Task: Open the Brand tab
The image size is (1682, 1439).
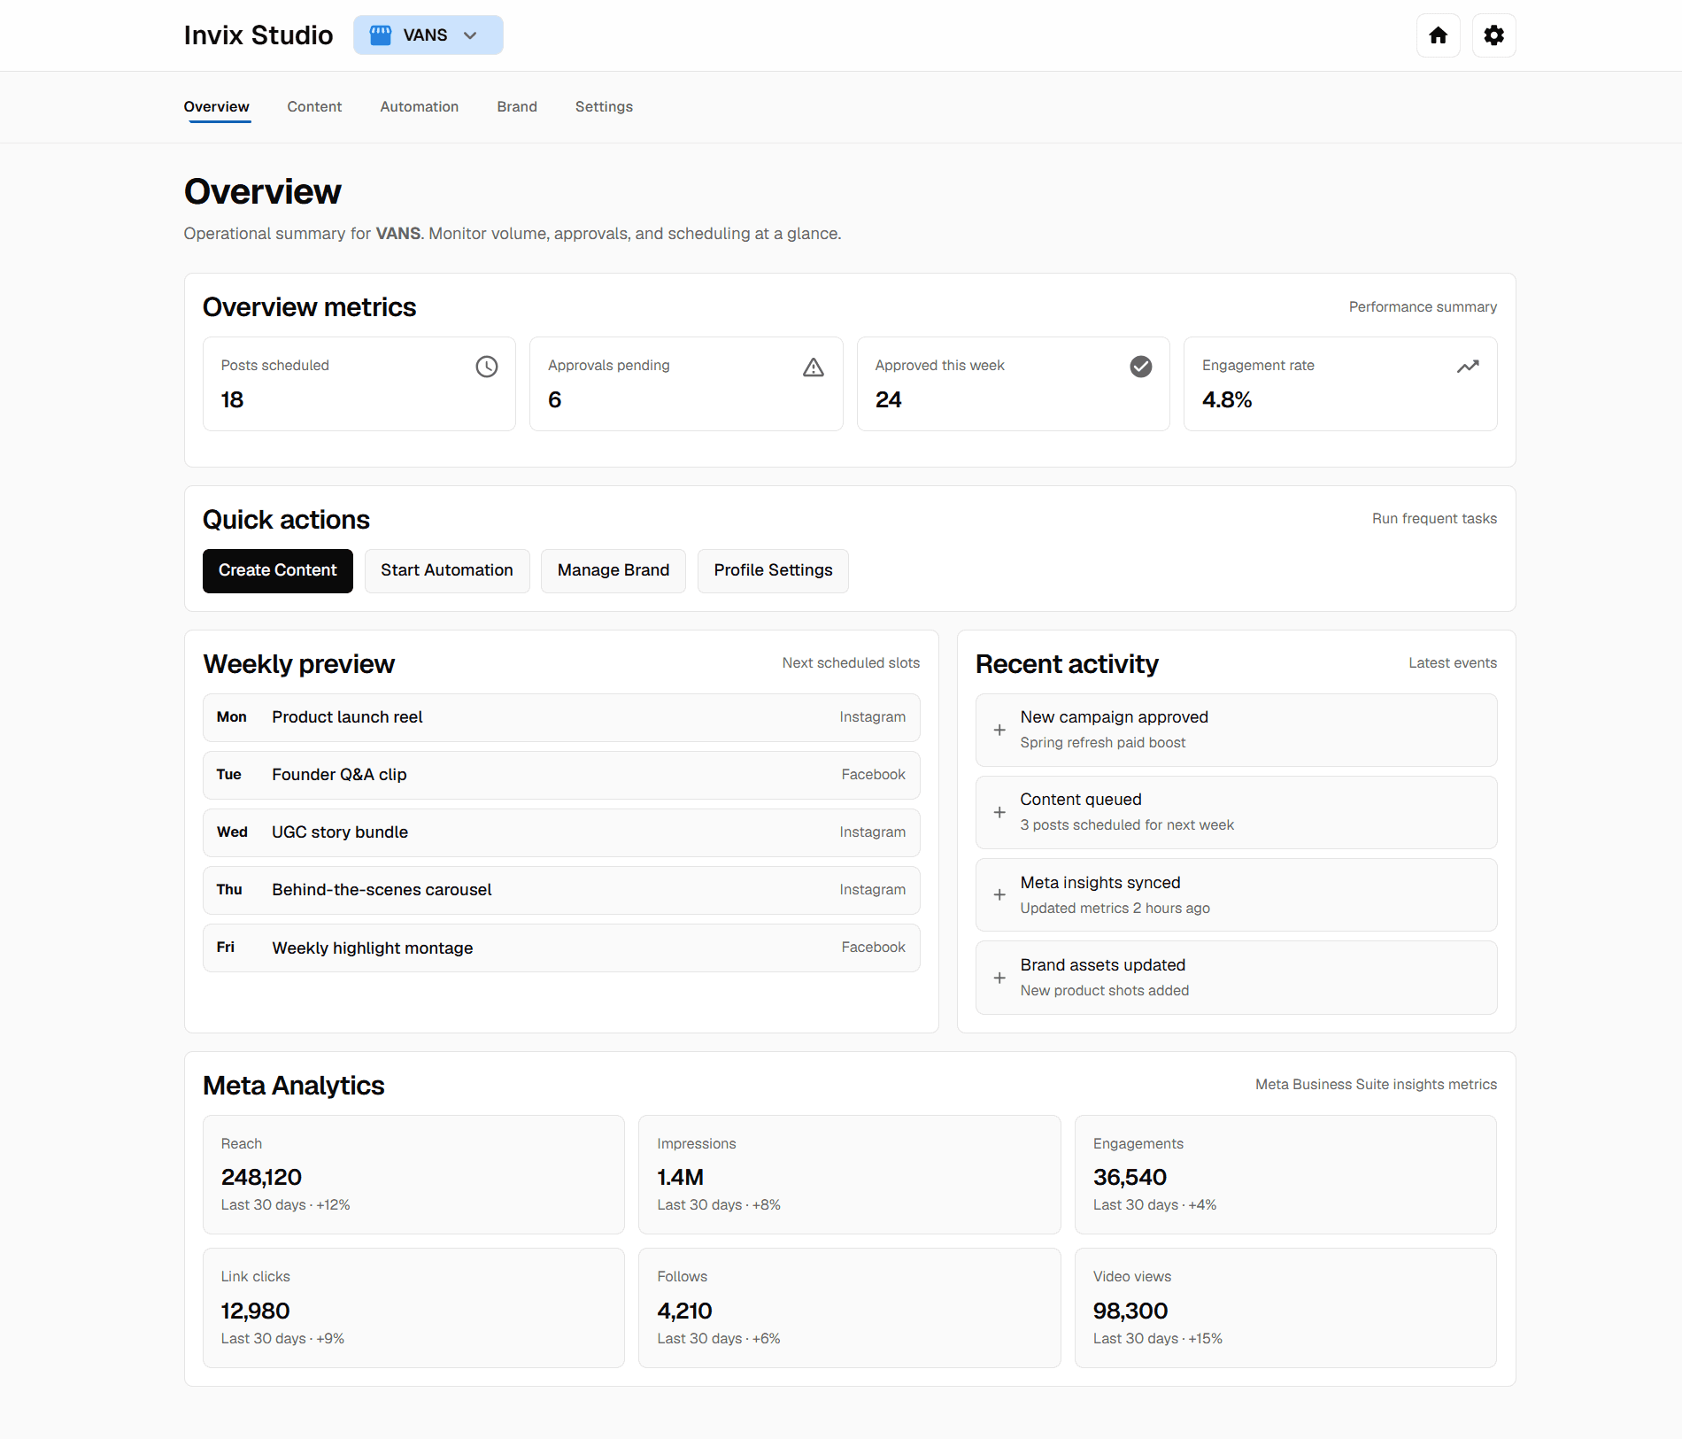Action: (x=517, y=106)
